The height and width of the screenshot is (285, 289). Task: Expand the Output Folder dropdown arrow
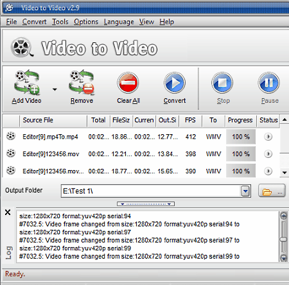(245, 191)
